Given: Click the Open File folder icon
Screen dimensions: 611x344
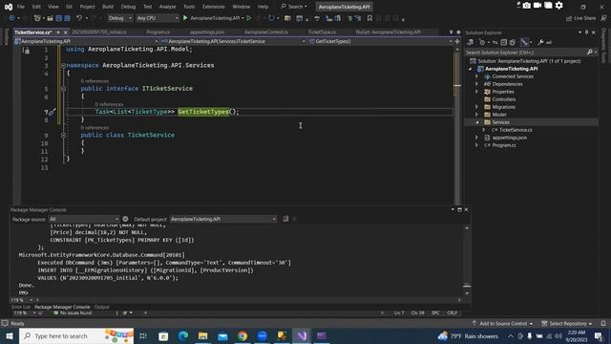Looking at the screenshot, I should [50, 18].
